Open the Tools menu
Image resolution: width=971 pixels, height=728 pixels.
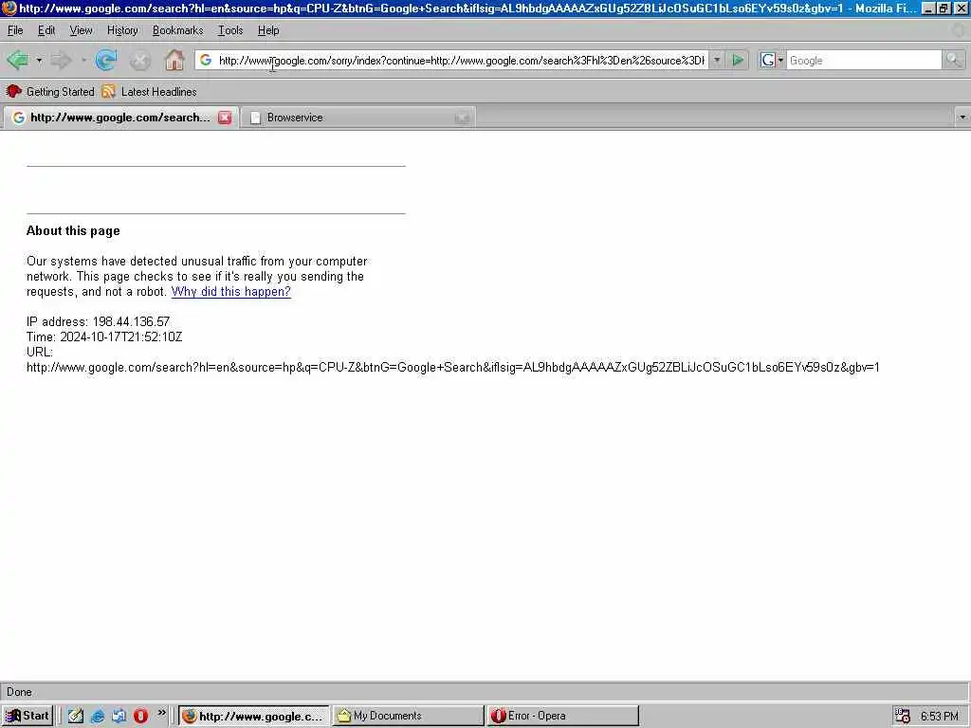[x=230, y=30]
